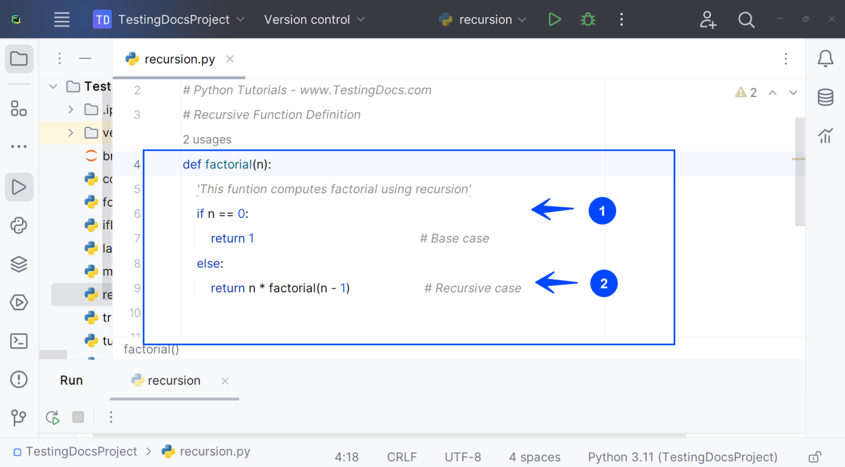Select the recursion.py editor tab

[x=179, y=59]
